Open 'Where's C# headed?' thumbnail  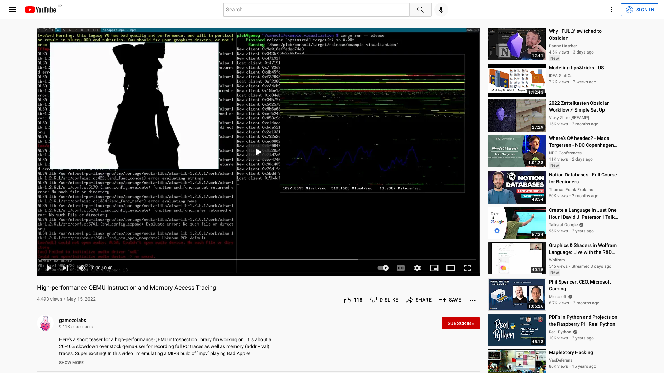coord(517,151)
